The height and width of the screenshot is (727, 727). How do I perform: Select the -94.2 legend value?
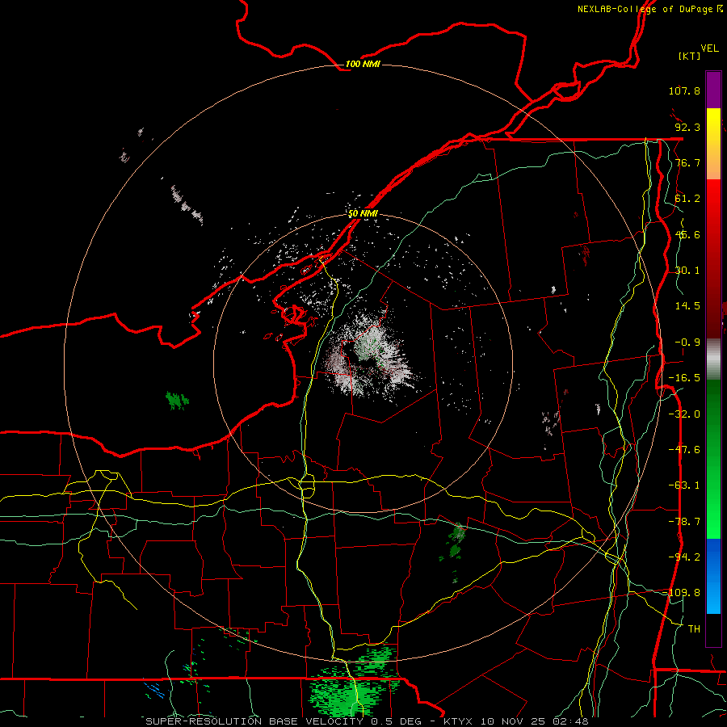coord(684,557)
